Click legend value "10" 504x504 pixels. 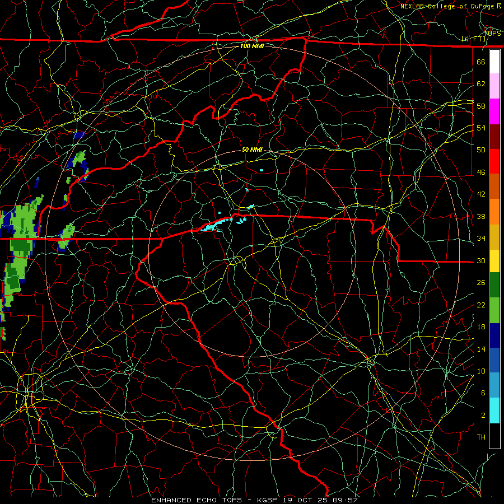pos(481,371)
